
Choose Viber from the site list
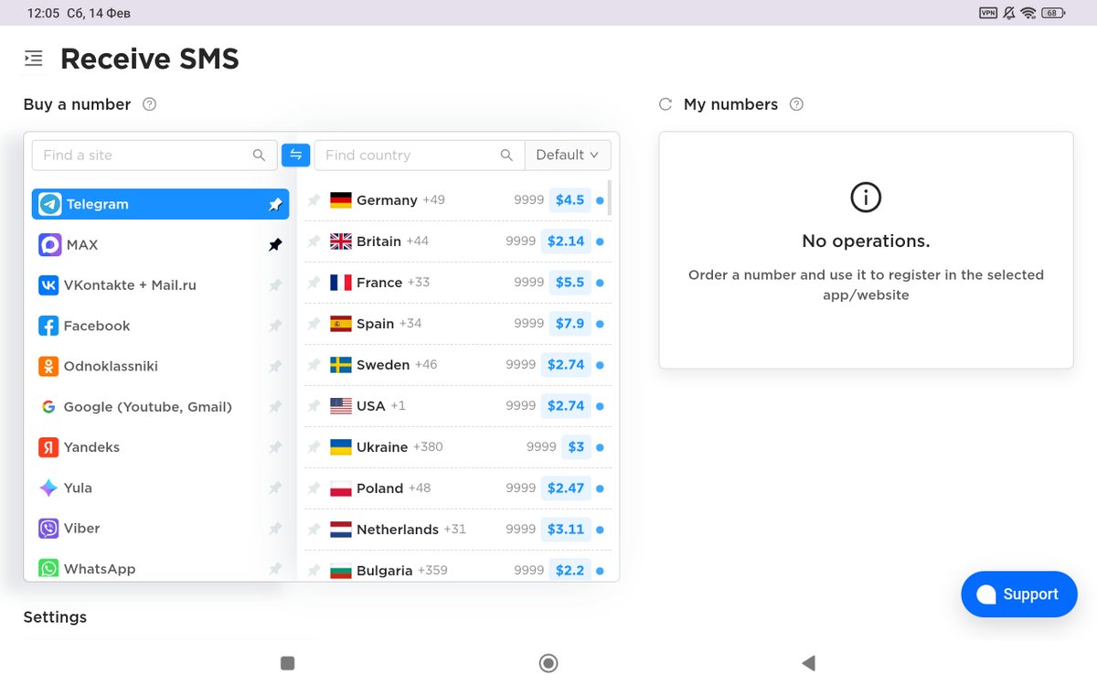(160, 529)
